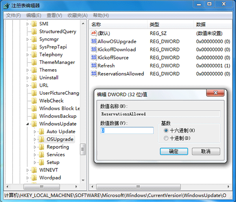Select the ThemeManager folder icon
The image size is (236, 202).
coord(34,62)
